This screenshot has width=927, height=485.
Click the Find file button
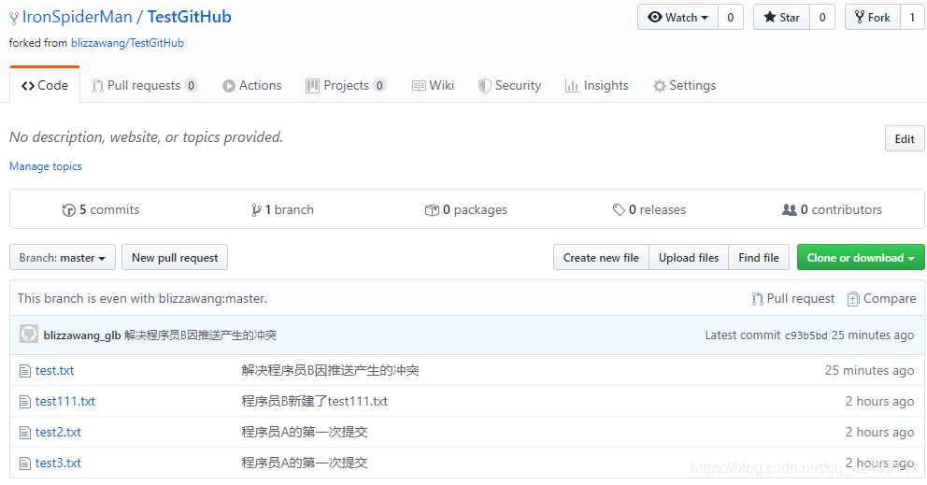pyautogui.click(x=759, y=257)
